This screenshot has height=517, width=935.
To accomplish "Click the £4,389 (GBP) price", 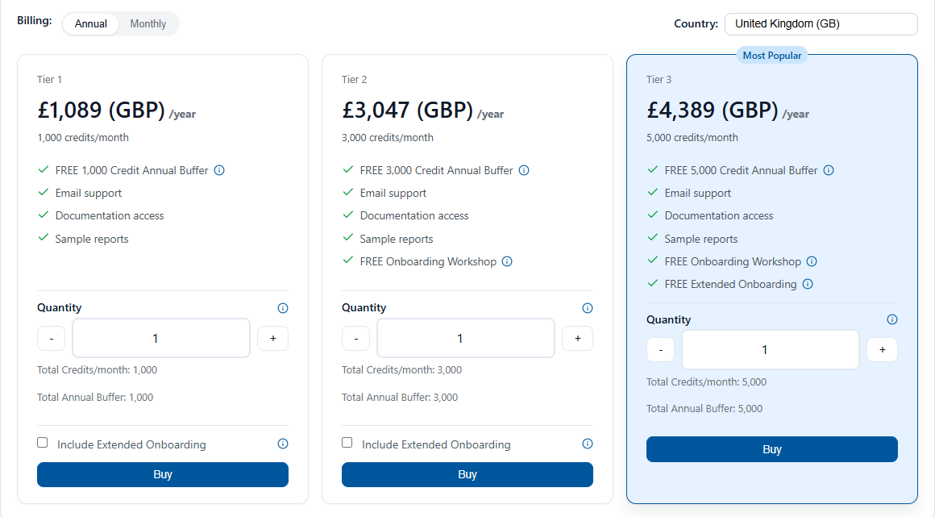I will click(713, 110).
